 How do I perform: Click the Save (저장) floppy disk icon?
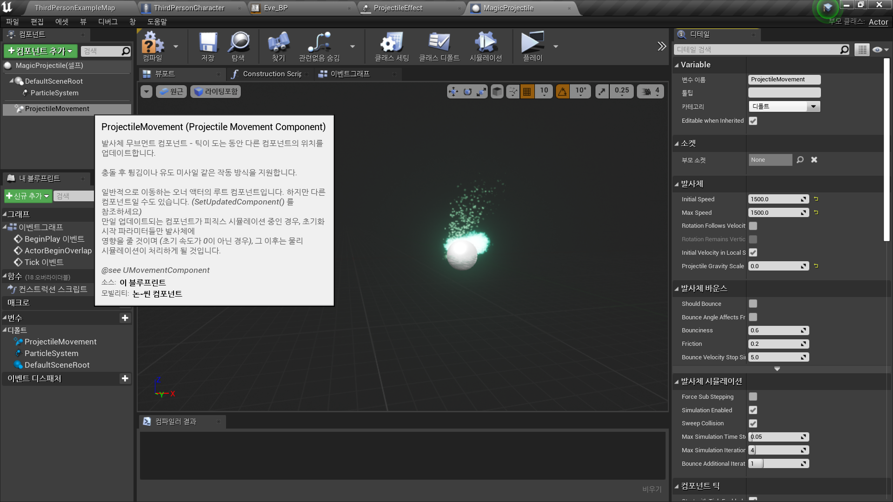[208, 43]
